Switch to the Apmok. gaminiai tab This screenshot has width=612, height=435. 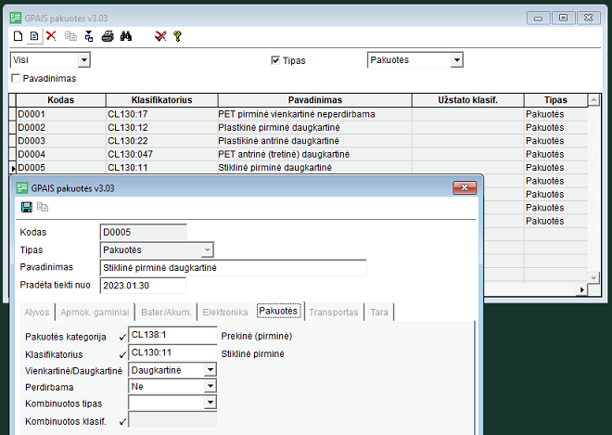pos(95,312)
